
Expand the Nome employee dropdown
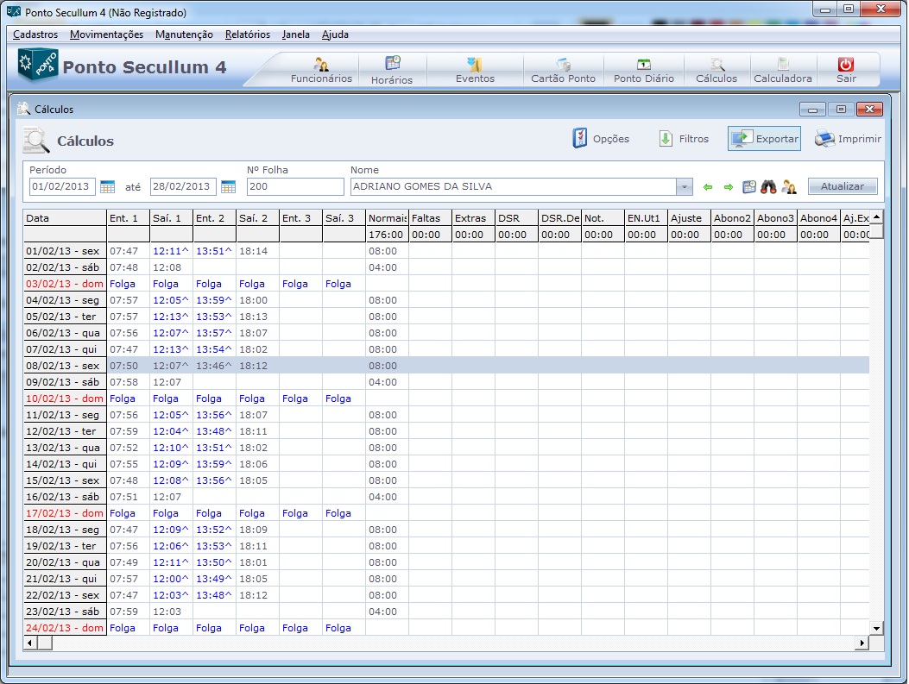coord(684,186)
